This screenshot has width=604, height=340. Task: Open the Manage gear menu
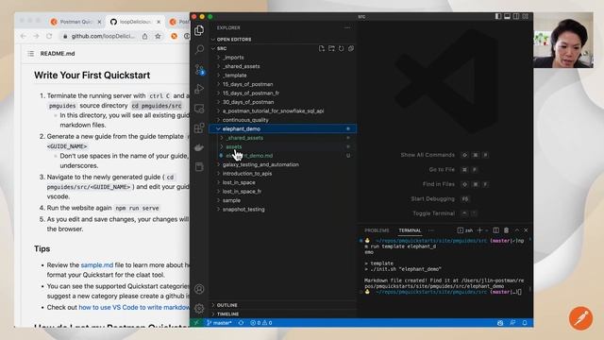pos(199,308)
